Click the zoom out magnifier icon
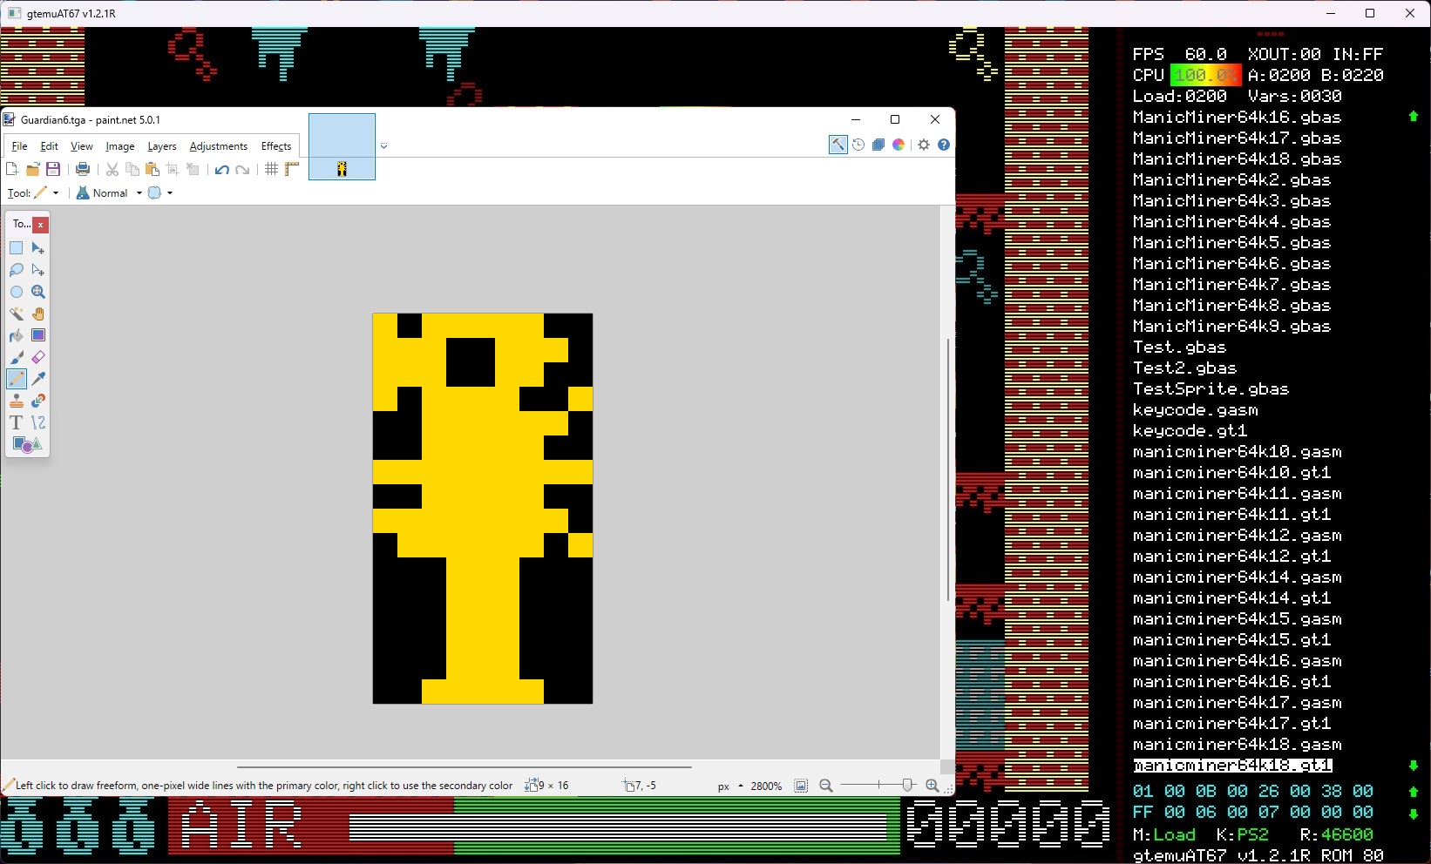Screen dimensions: 1431x864 826,786
